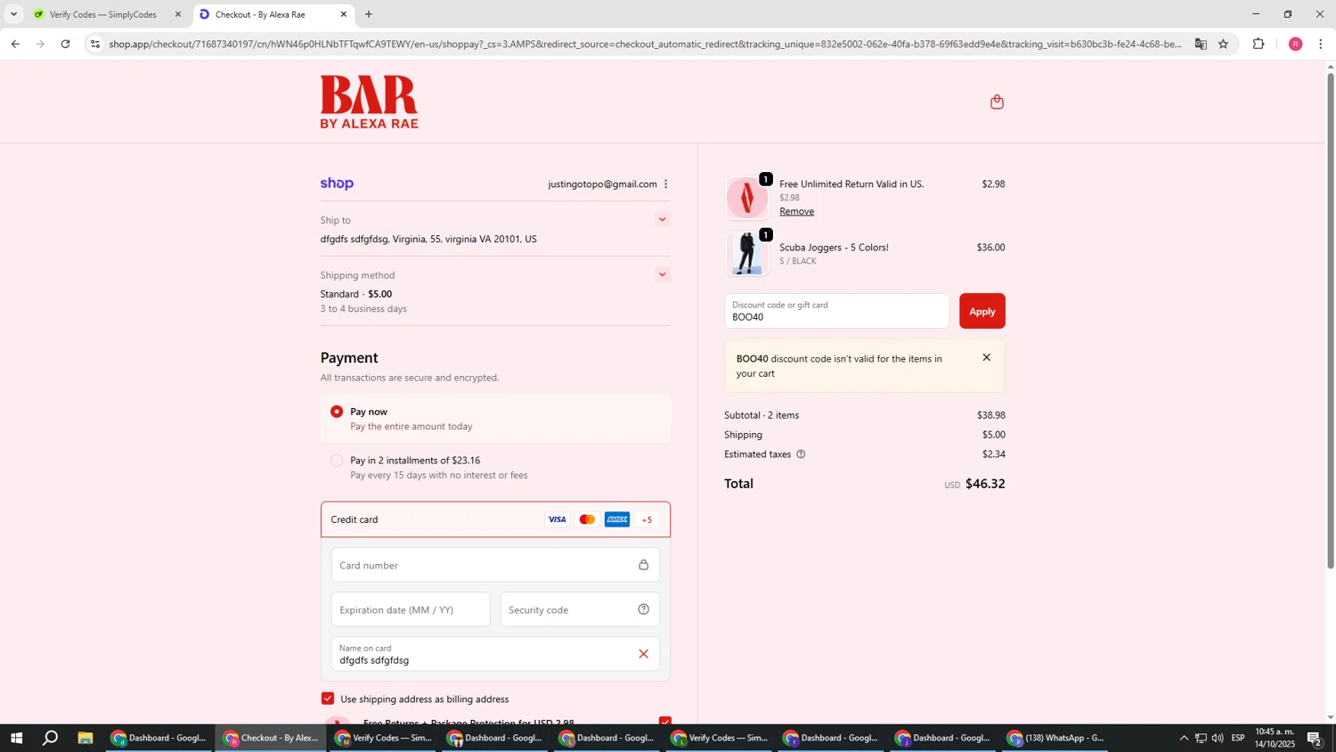1336x752 pixels.
Task: Open File Explorer from taskbar
Action: click(86, 738)
